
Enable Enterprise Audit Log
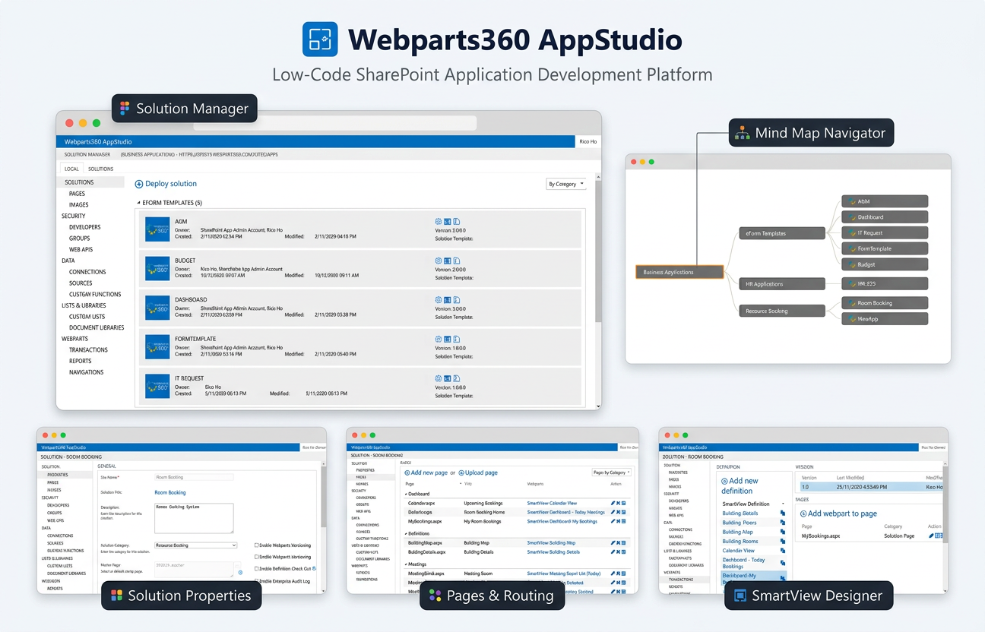[x=257, y=580]
